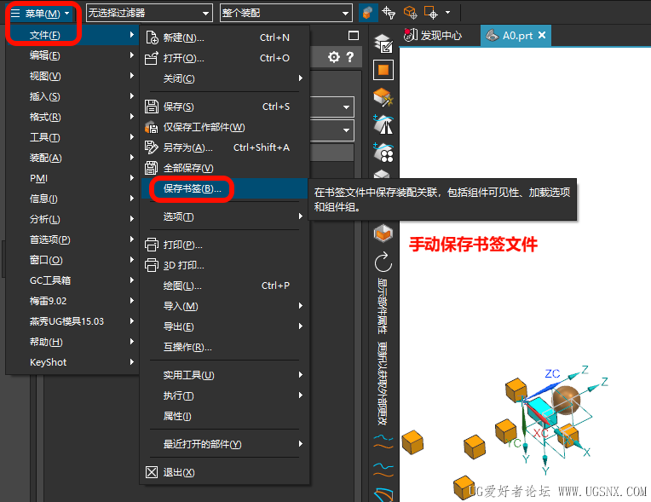Expand the 关闭(C) submenu
The height and width of the screenshot is (502, 651).
tap(224, 78)
